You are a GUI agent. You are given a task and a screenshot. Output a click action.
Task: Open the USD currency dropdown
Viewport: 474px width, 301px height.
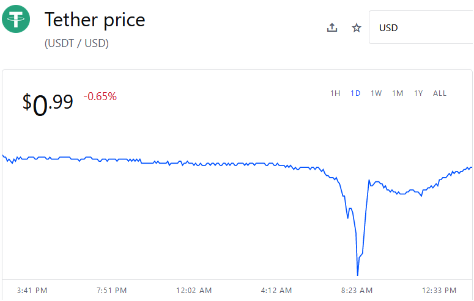pyautogui.click(x=421, y=27)
